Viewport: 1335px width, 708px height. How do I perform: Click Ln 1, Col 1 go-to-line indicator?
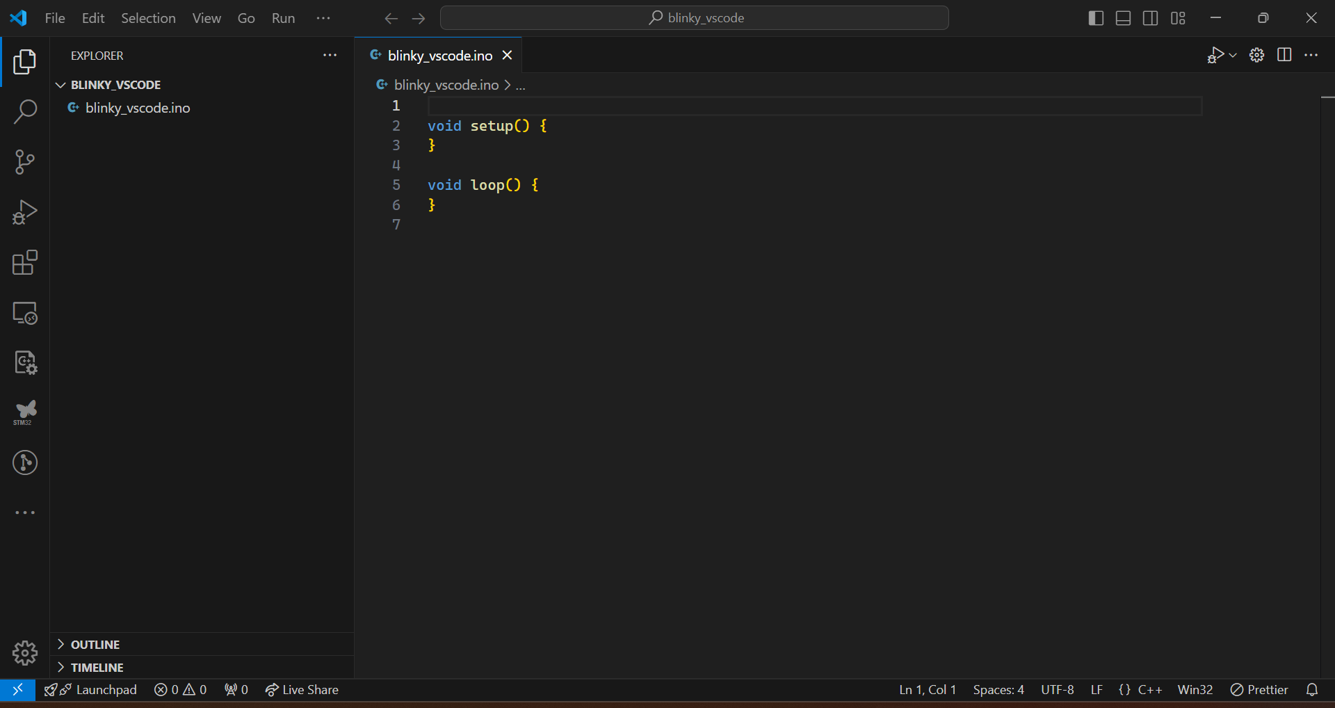(x=928, y=690)
